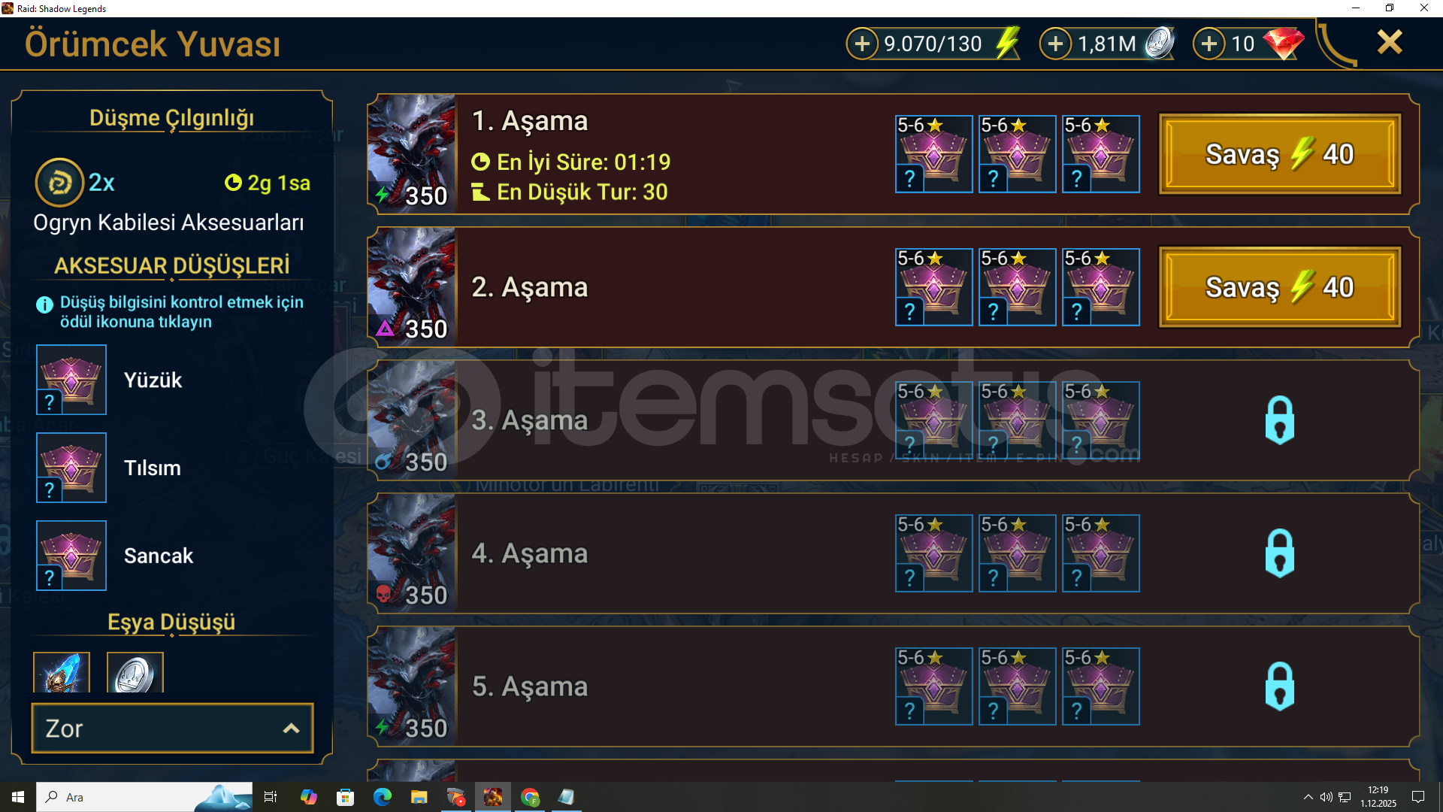The width and height of the screenshot is (1443, 812).
Task: Close the Örümcek Yuvası screen
Action: point(1390,42)
